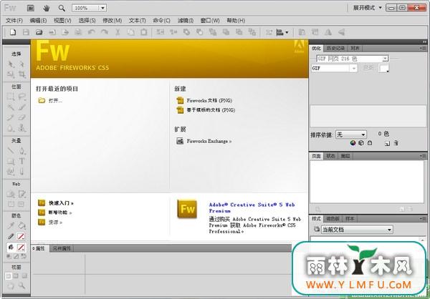The height and width of the screenshot is (299, 430).
Task: Select the Eyedropper tool
Action: click(11, 225)
